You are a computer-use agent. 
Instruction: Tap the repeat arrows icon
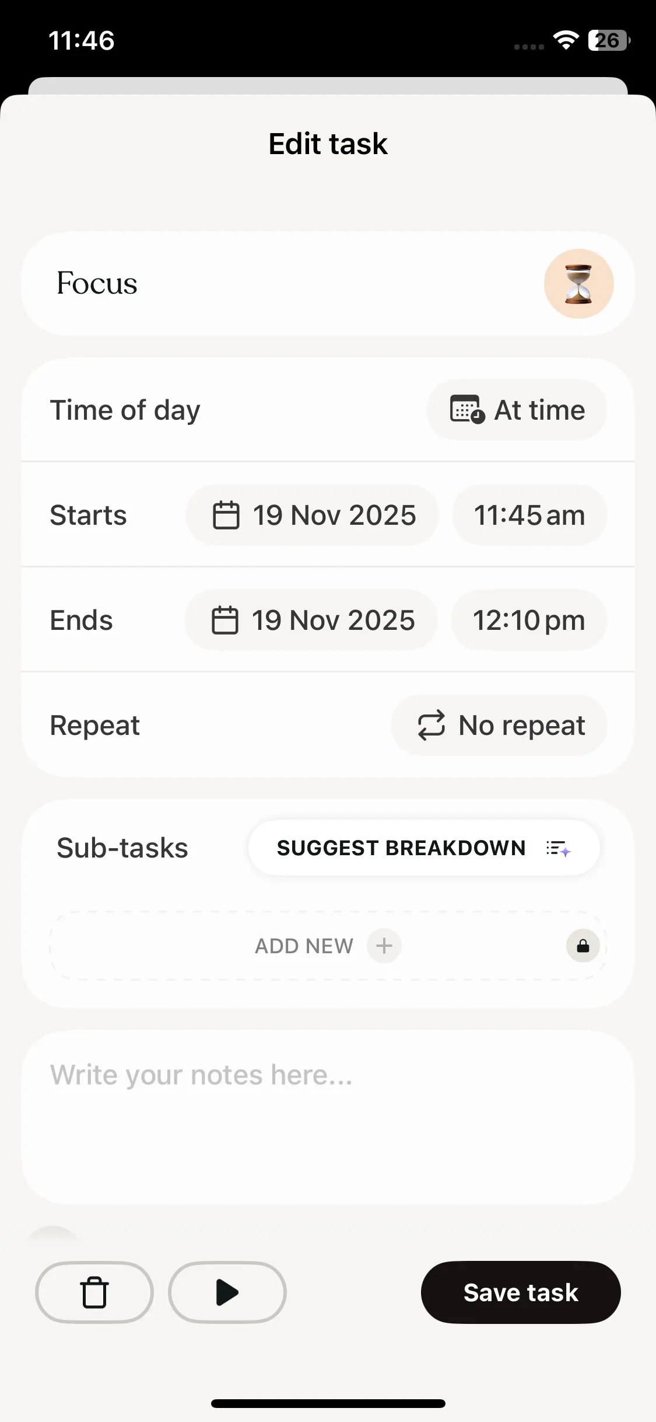point(431,726)
